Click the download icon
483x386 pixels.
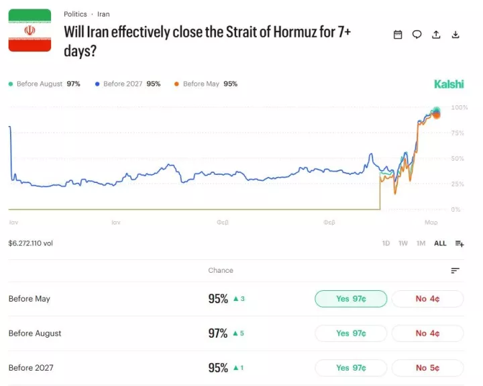(455, 35)
